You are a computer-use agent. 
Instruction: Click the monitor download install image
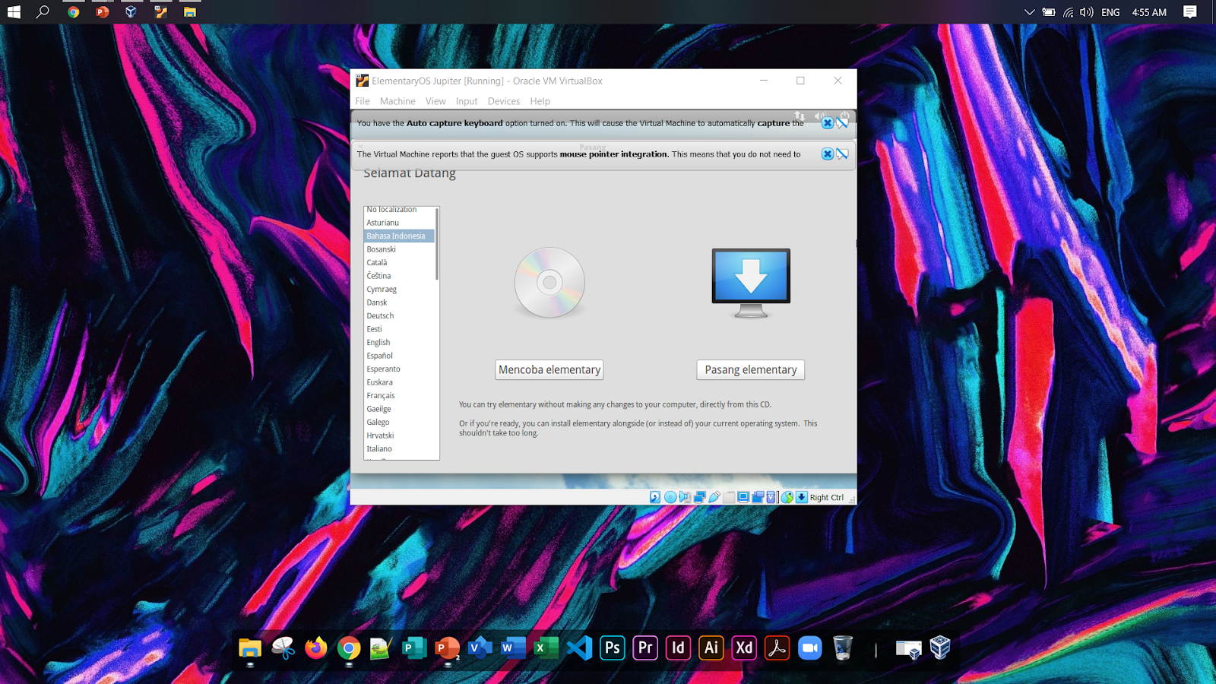coord(751,283)
